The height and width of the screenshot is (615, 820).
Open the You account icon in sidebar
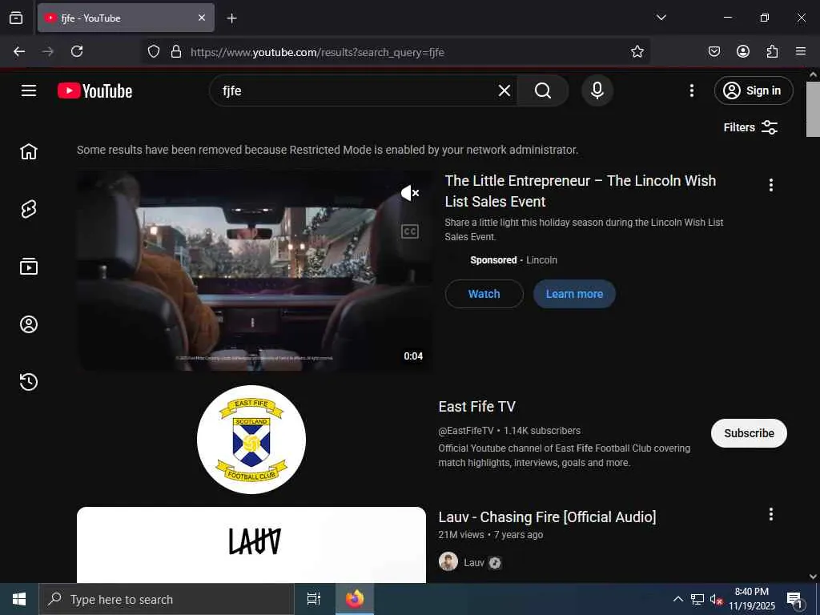tap(29, 324)
